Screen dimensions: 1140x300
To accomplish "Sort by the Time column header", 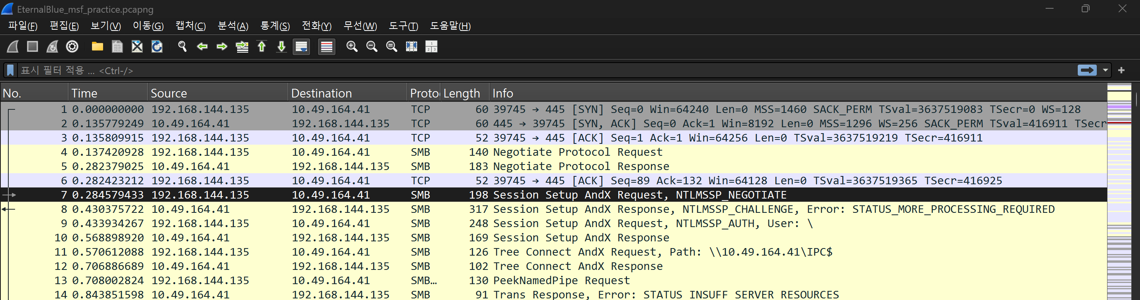I will (108, 94).
